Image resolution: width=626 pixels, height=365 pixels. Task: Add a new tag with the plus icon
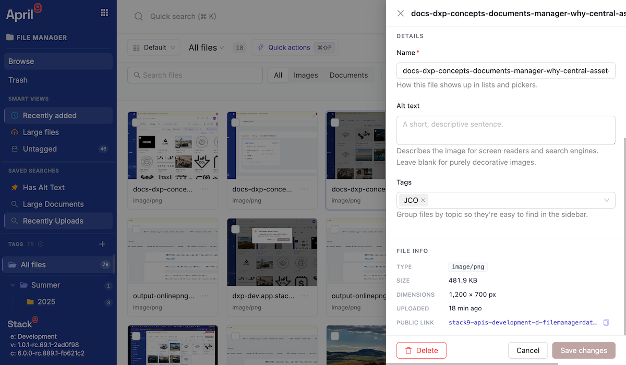pos(102,244)
